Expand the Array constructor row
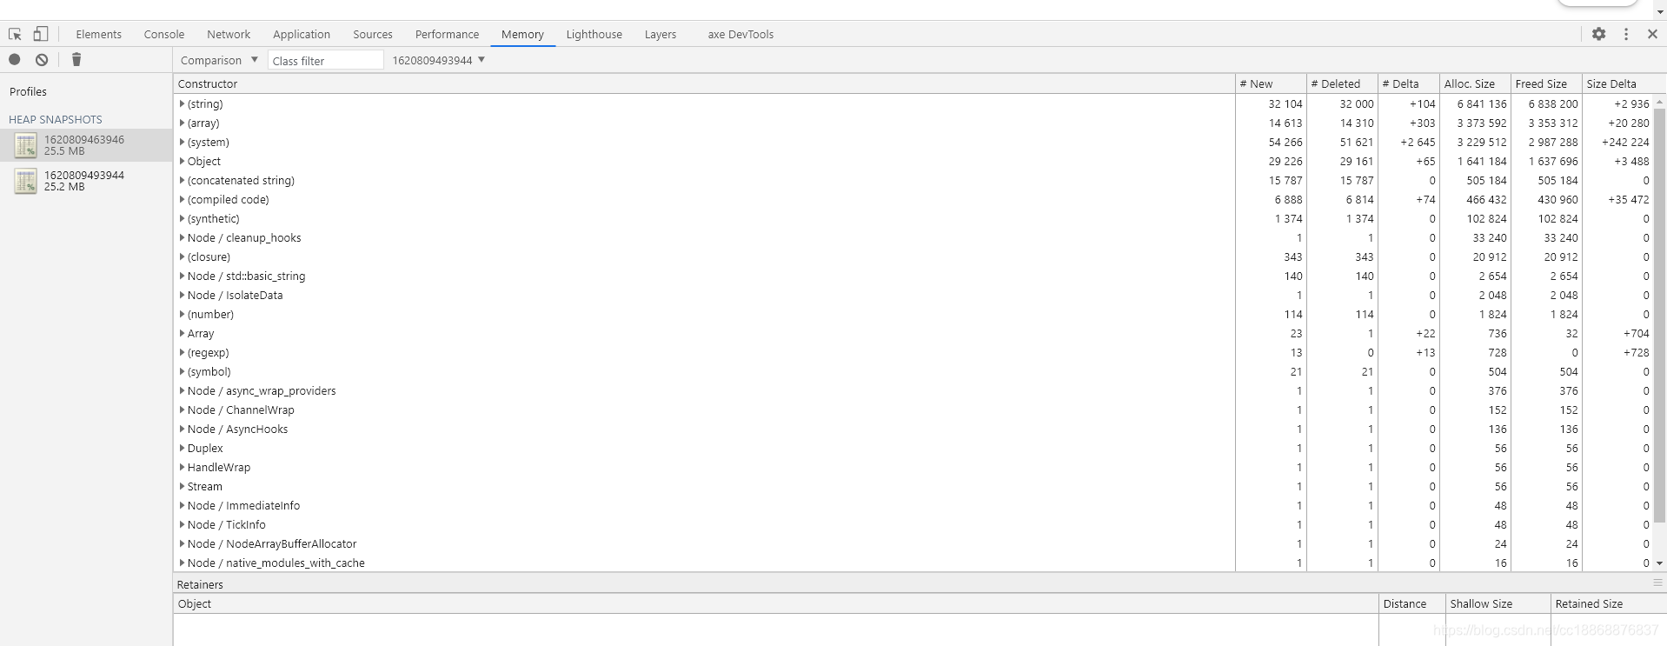 (x=182, y=333)
